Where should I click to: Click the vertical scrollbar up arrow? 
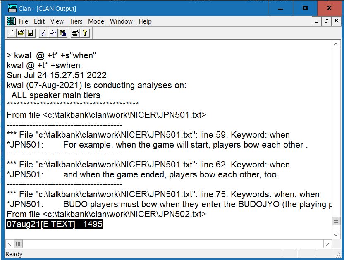(336, 45)
